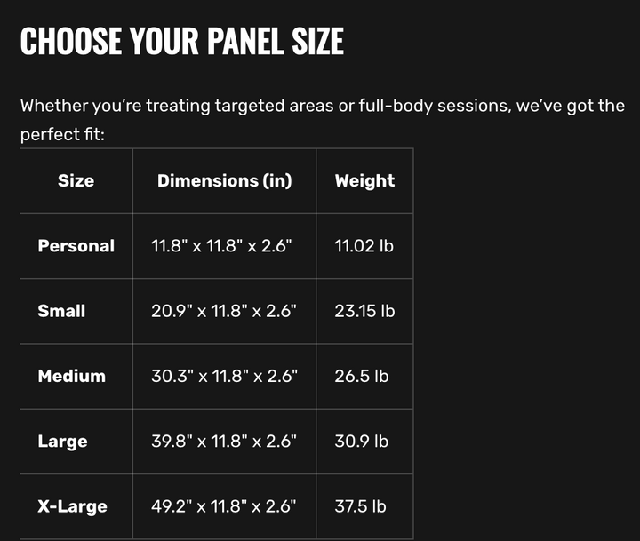Viewport: 640px width, 541px height.
Task: Click the X-Large dimensions 49.2" x 11.8" x 2.6"
Action: tap(224, 506)
